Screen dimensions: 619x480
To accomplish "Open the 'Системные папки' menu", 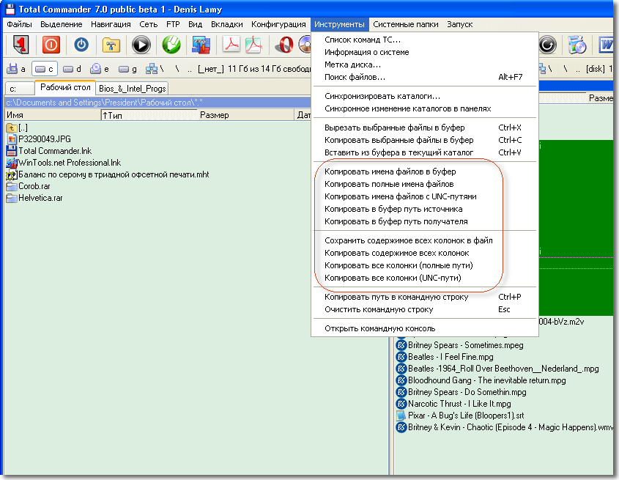I will pyautogui.click(x=405, y=24).
